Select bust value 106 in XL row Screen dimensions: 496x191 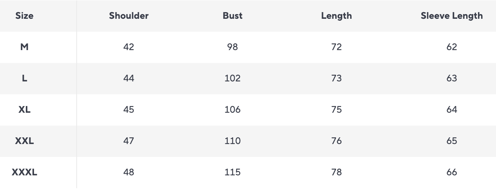(232, 110)
